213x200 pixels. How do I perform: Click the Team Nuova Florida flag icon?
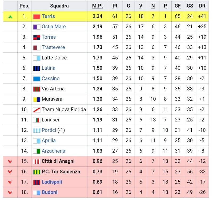(x=37, y=110)
